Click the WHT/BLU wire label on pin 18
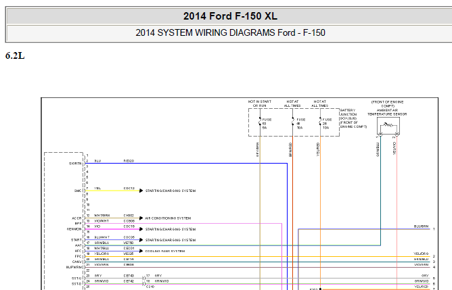Screen dimensions: 452x290 coord(101,248)
